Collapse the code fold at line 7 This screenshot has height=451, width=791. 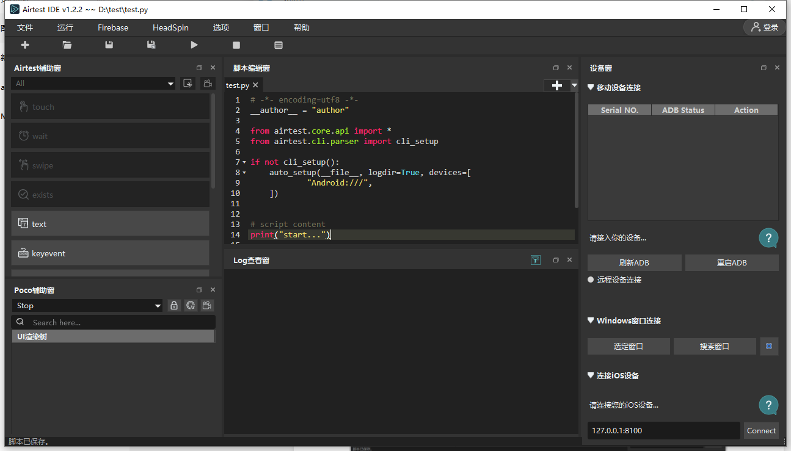(244, 162)
